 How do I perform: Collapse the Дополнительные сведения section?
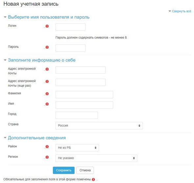[x=37, y=138]
